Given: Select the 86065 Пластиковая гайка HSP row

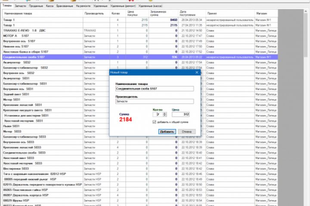Looking at the screenshot, I should click(x=140, y=190).
